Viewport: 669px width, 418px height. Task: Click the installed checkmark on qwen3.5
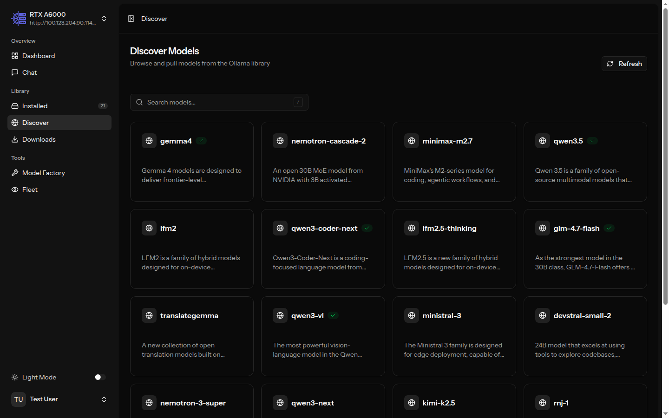(592, 141)
